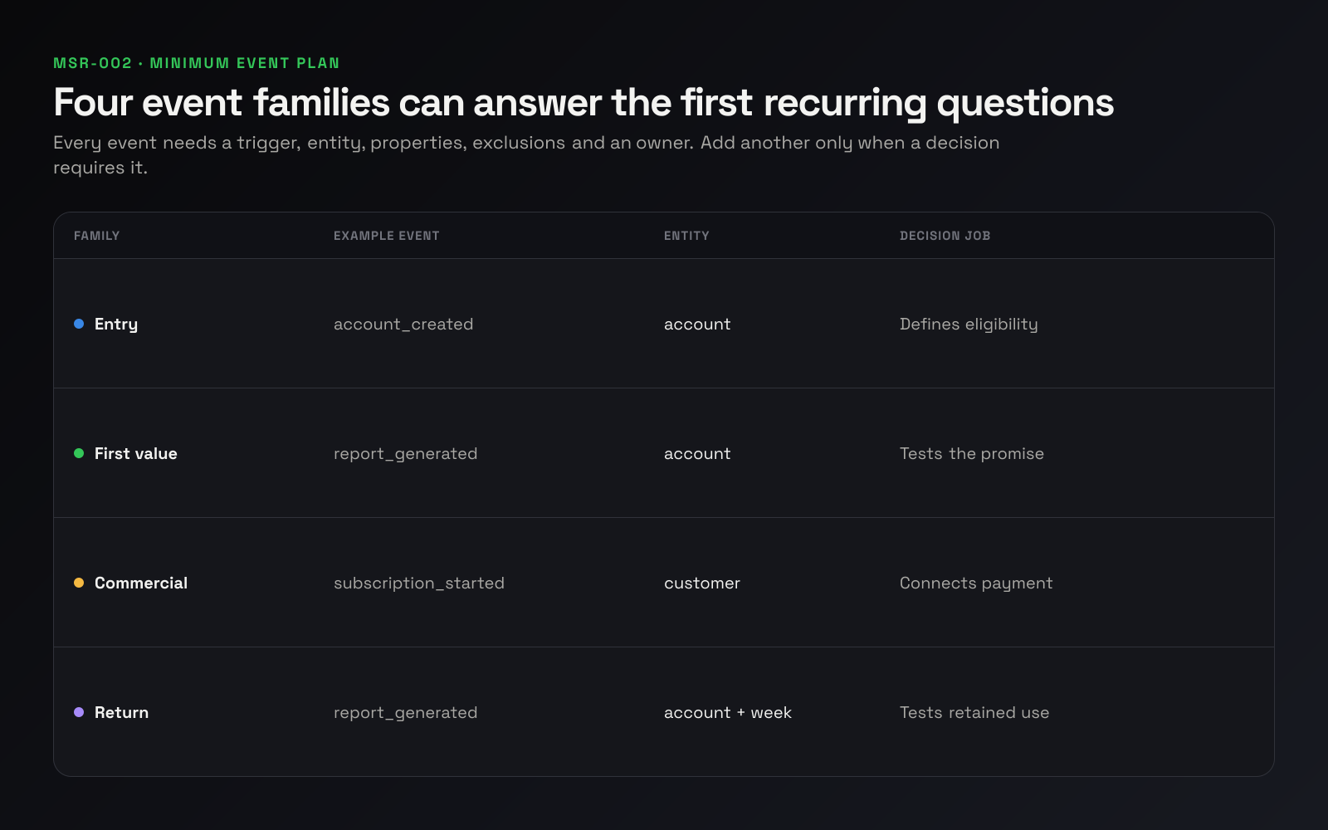Click the orange dot beside Commercial
The width and height of the screenshot is (1328, 830).
[x=79, y=583]
